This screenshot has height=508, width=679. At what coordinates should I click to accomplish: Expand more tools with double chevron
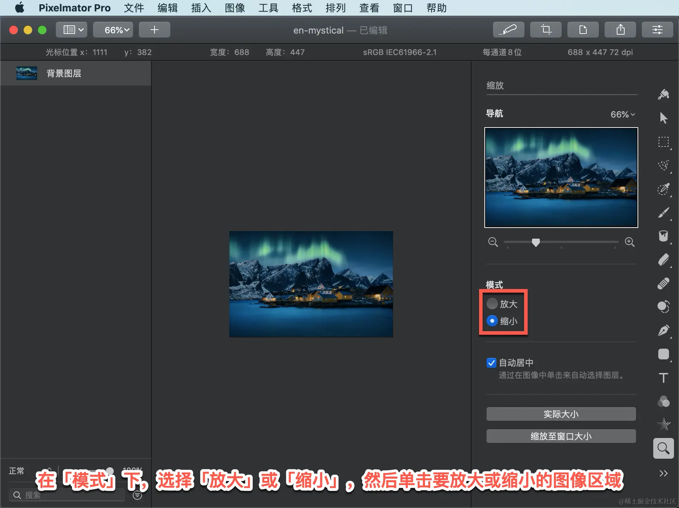point(664,473)
